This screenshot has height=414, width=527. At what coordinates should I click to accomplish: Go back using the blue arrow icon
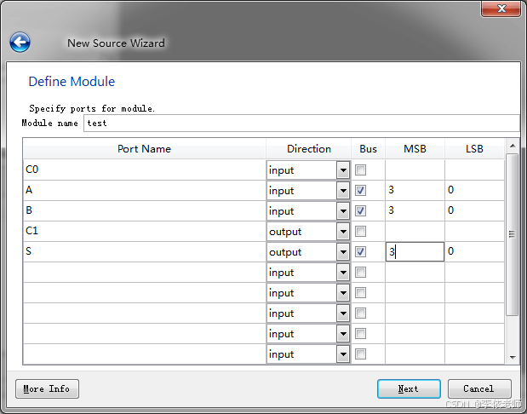coord(20,43)
